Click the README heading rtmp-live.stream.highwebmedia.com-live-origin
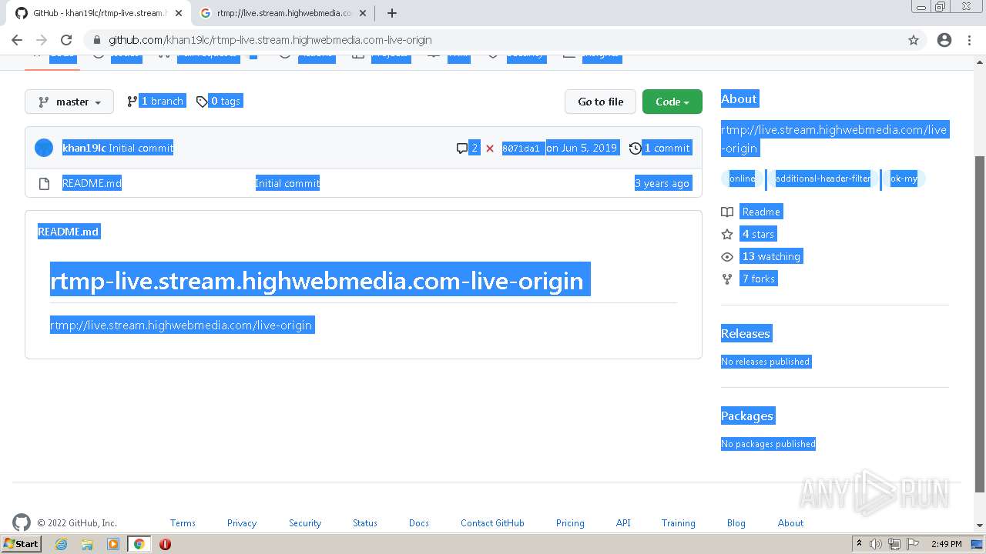 [x=317, y=281]
